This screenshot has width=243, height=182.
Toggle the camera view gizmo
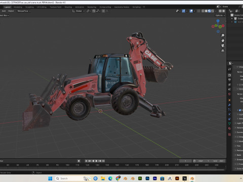coord(223,45)
